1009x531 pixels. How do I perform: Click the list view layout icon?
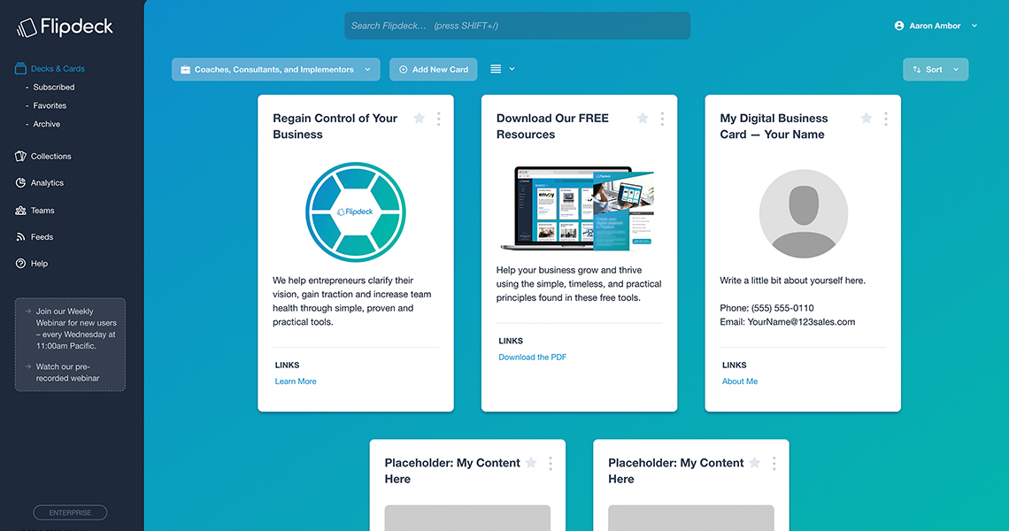pyautogui.click(x=496, y=69)
